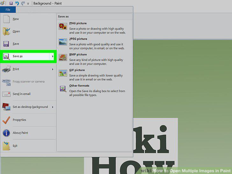Save as BMP picture
232x174 pixels.
point(94,59)
